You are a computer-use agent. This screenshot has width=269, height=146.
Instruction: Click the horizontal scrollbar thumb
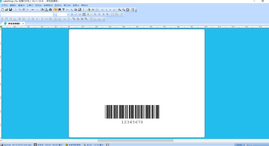click(x=136, y=140)
